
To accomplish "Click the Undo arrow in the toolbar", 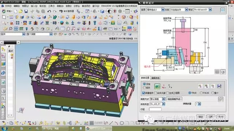I will click(x=49, y=11).
